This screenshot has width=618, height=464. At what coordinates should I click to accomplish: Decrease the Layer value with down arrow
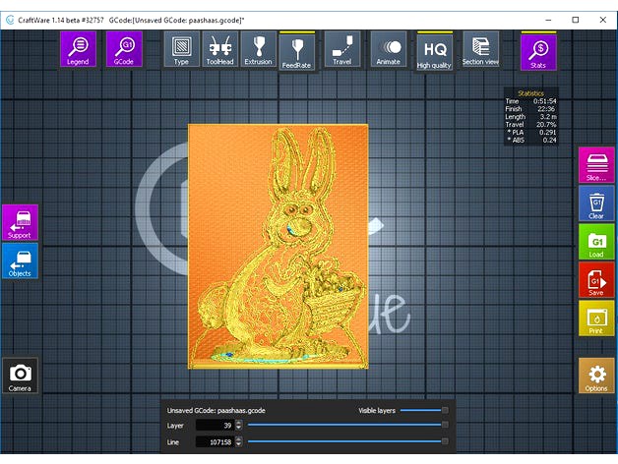238,428
